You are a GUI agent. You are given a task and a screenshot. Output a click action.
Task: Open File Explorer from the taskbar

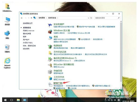pyautogui.click(x=18, y=100)
